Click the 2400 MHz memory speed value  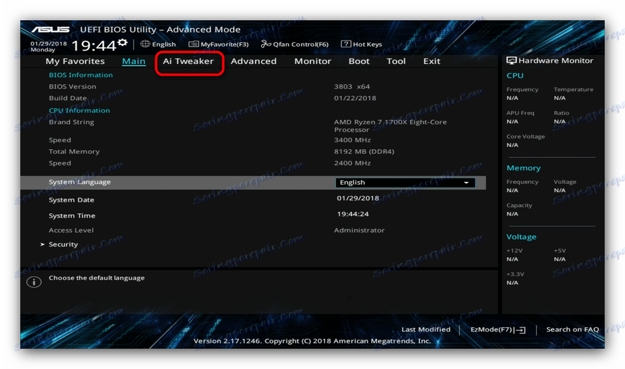(352, 163)
